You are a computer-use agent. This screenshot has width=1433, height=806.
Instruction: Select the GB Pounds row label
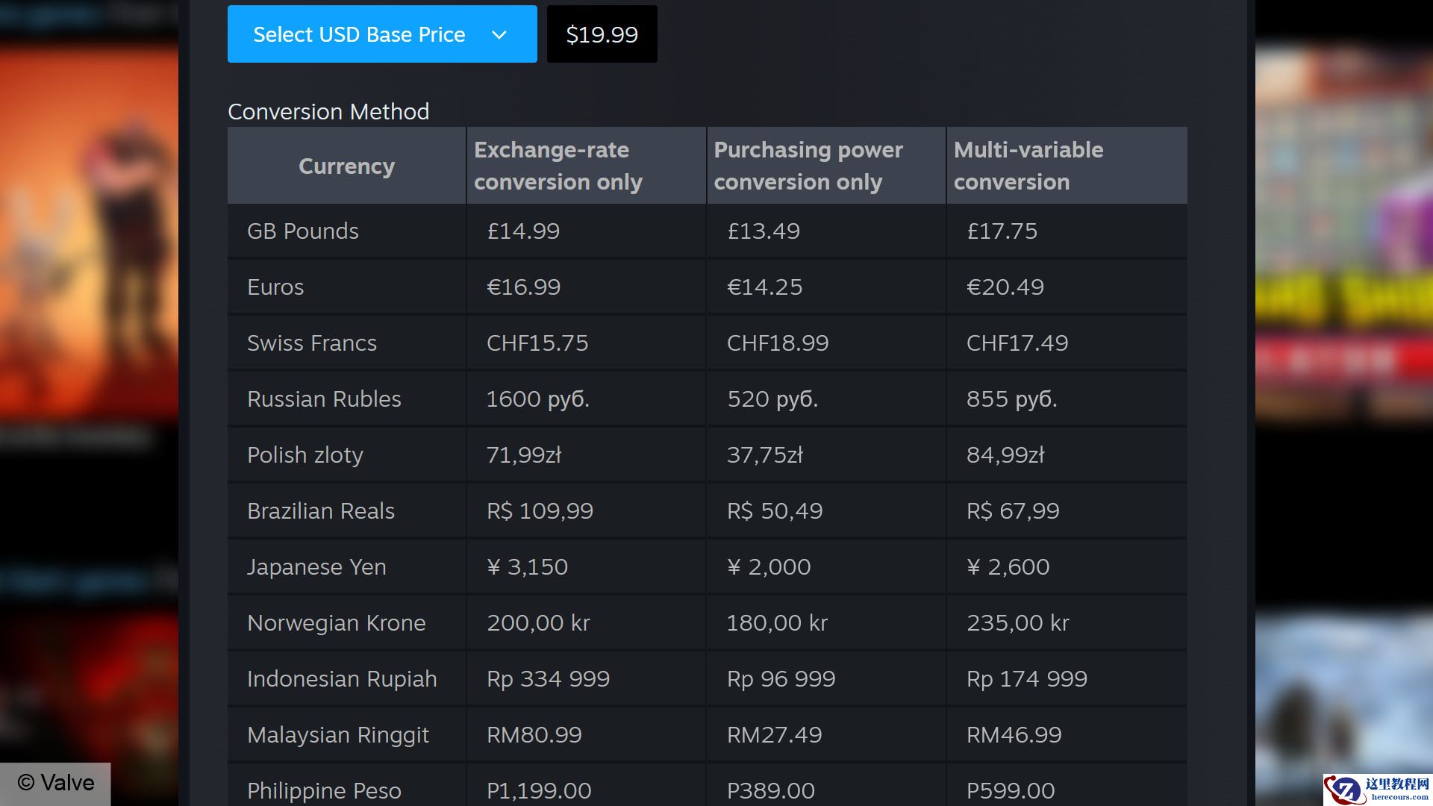pos(302,231)
